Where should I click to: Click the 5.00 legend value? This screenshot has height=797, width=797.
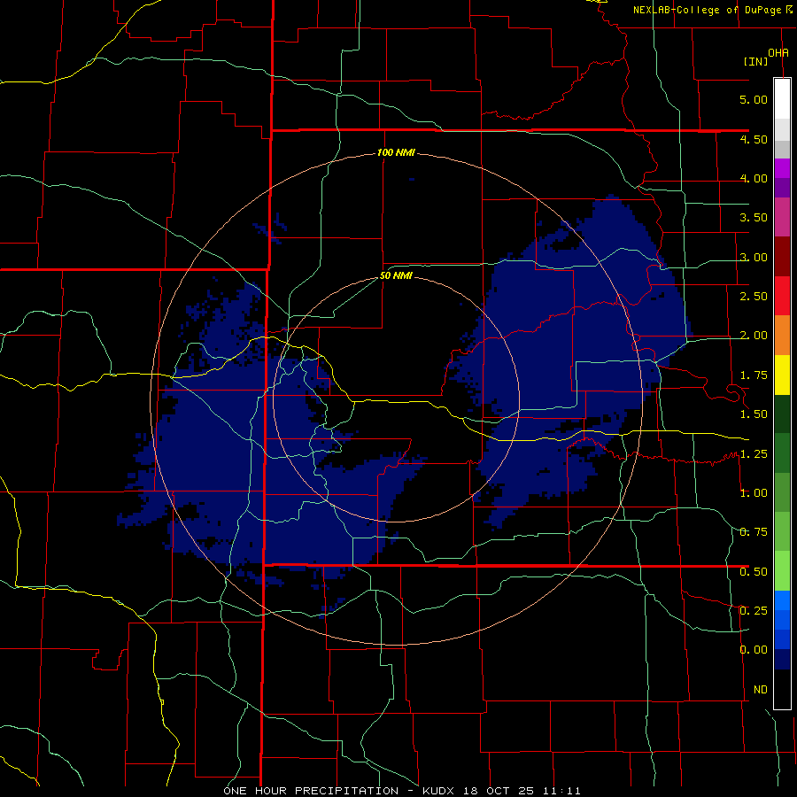754,99
